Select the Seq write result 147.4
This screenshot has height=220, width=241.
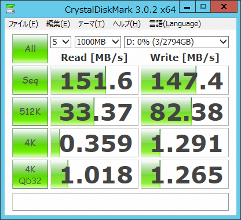[x=185, y=80]
